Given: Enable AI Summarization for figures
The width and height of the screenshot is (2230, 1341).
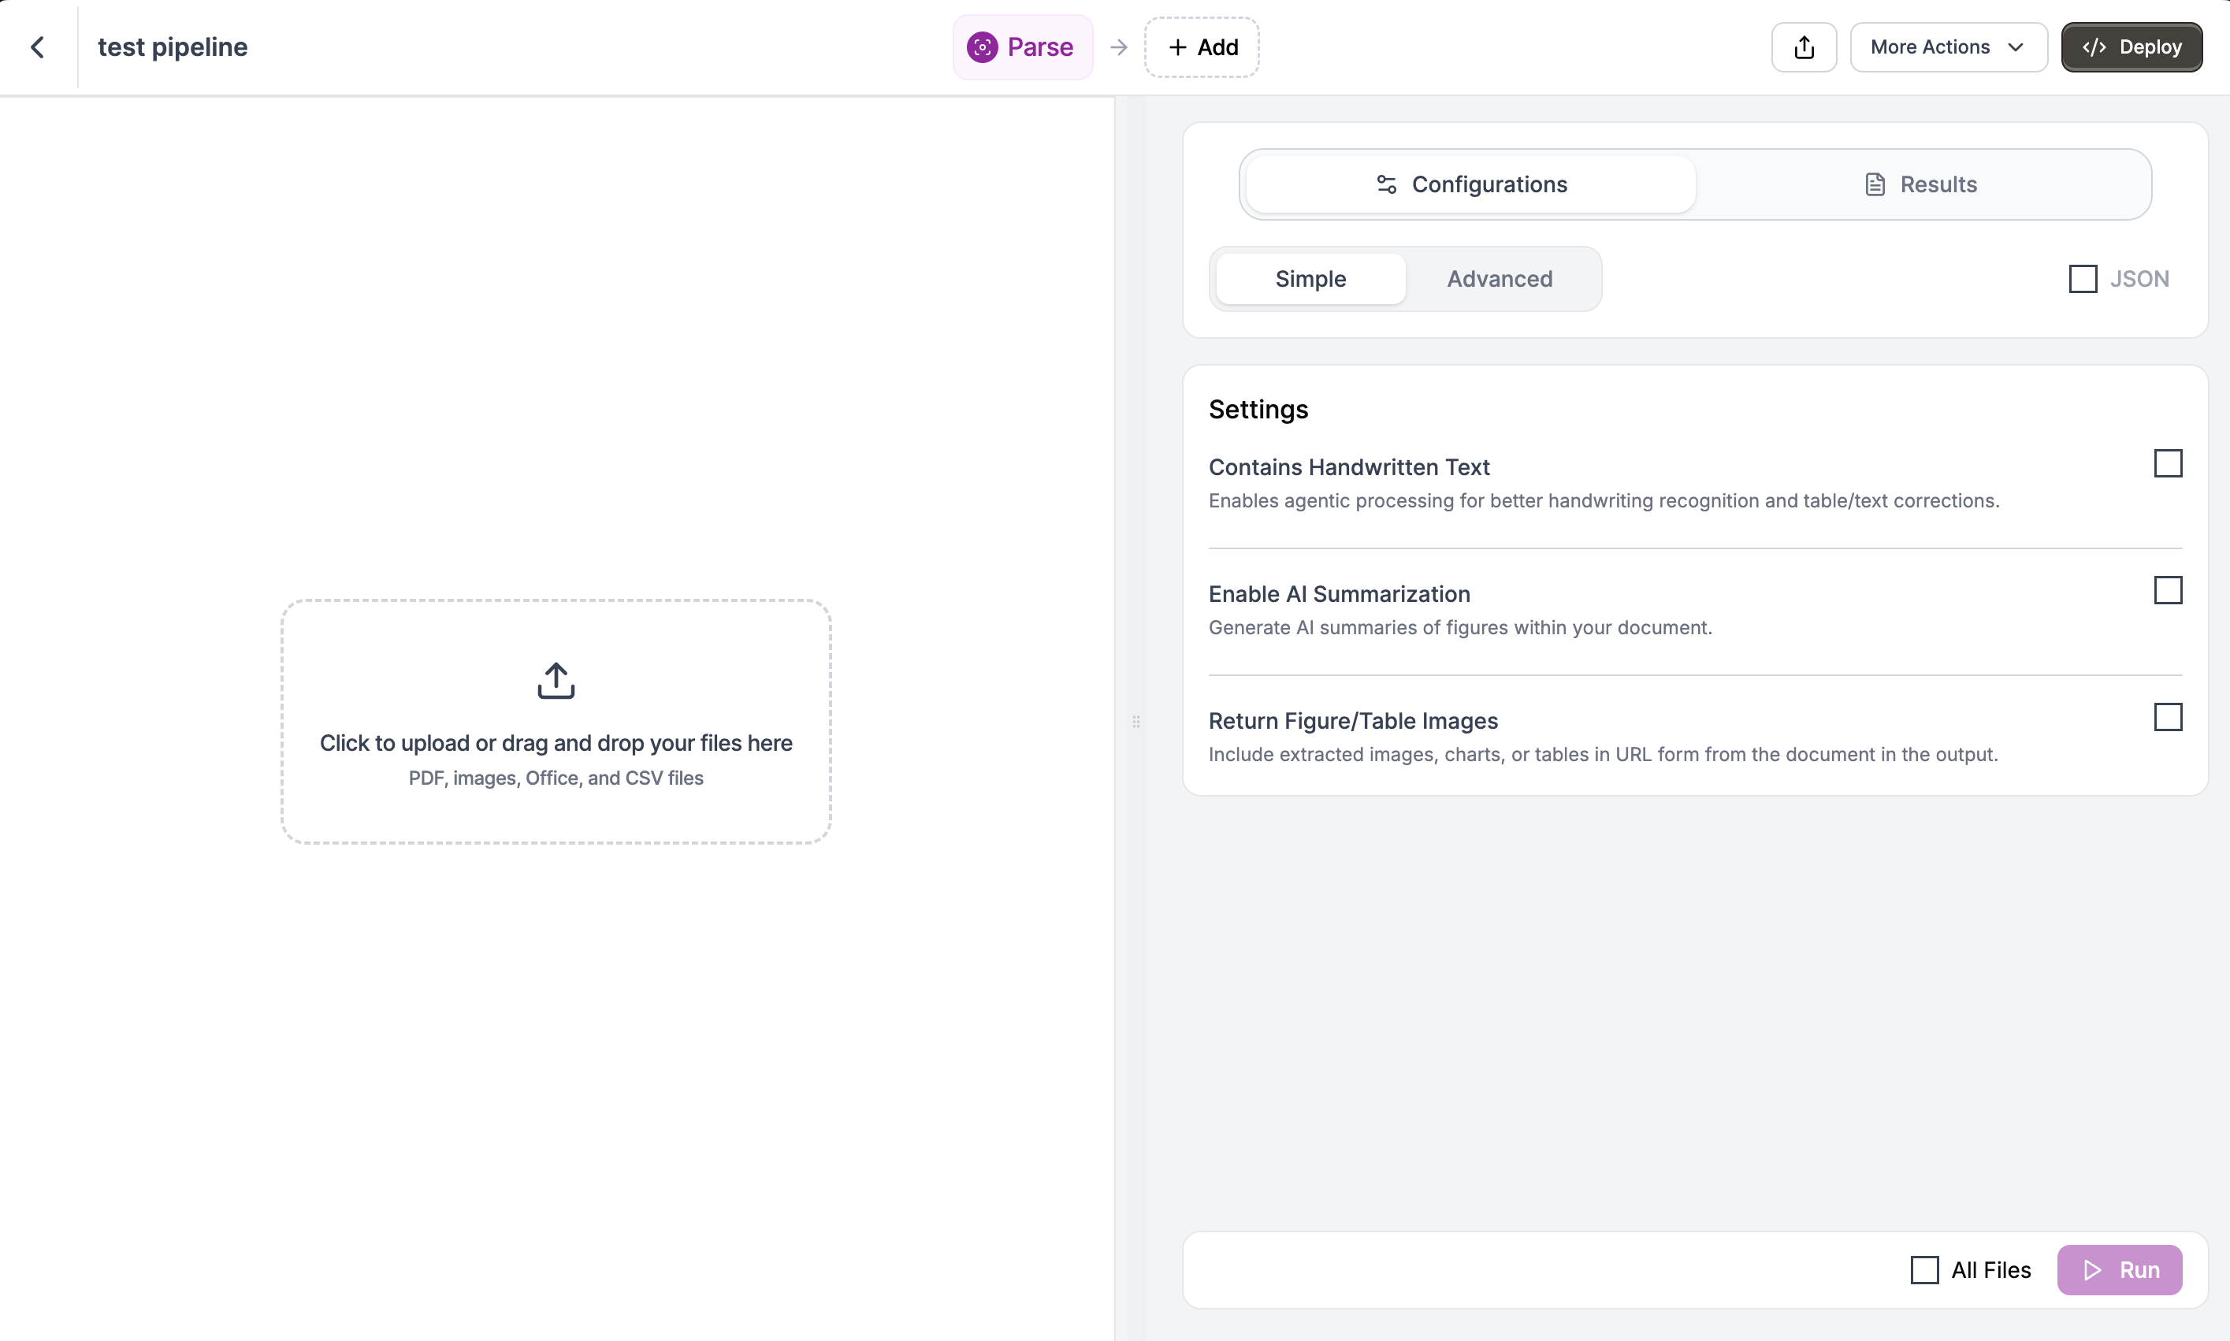Looking at the screenshot, I should pos(2167,590).
